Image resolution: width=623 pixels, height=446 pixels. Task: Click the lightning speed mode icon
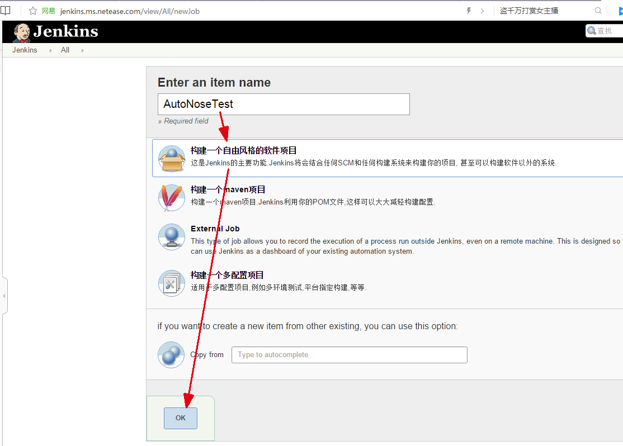coord(469,11)
